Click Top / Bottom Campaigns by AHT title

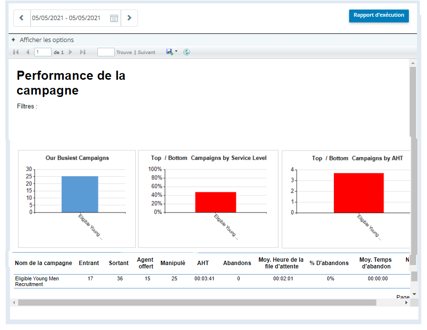coord(357,158)
